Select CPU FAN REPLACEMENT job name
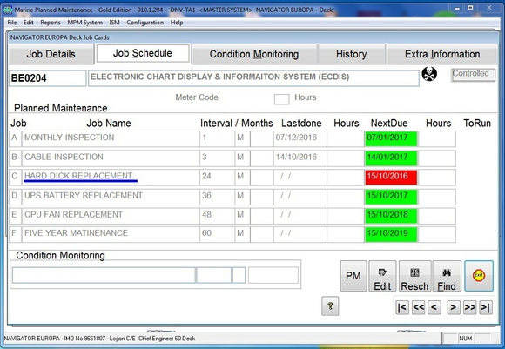Image resolution: width=505 pixels, height=349 pixels. coord(111,216)
